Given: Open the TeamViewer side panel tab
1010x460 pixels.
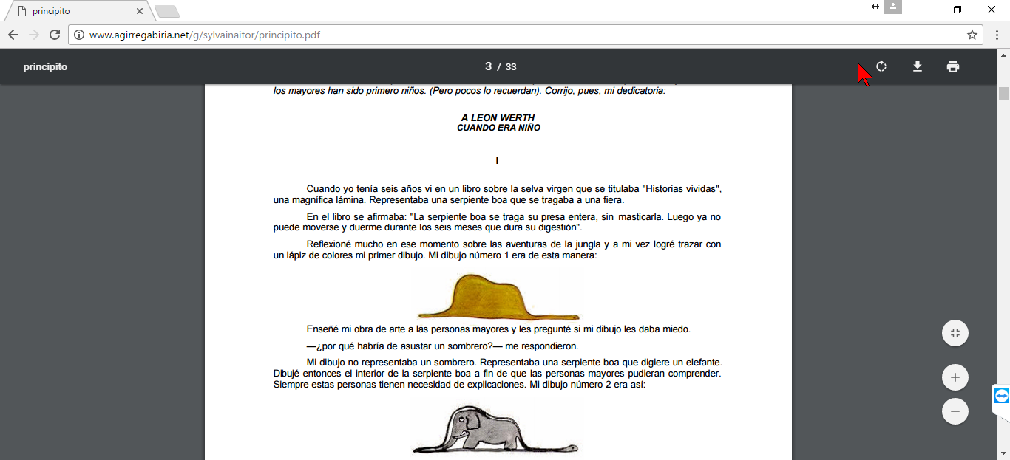Looking at the screenshot, I should tap(1001, 397).
